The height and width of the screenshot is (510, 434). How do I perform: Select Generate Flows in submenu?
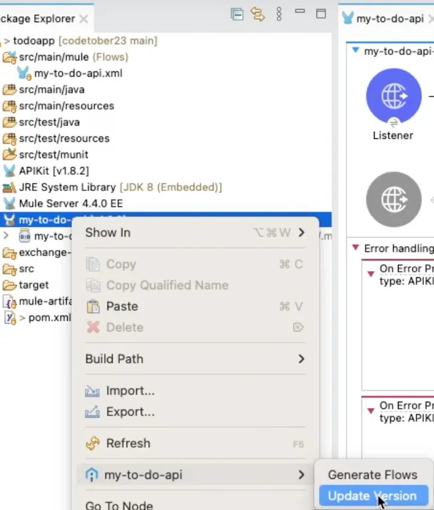pyautogui.click(x=373, y=475)
